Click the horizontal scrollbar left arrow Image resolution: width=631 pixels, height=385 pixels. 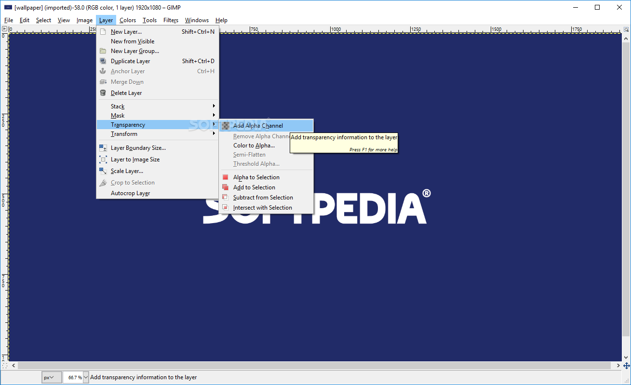coord(13,366)
